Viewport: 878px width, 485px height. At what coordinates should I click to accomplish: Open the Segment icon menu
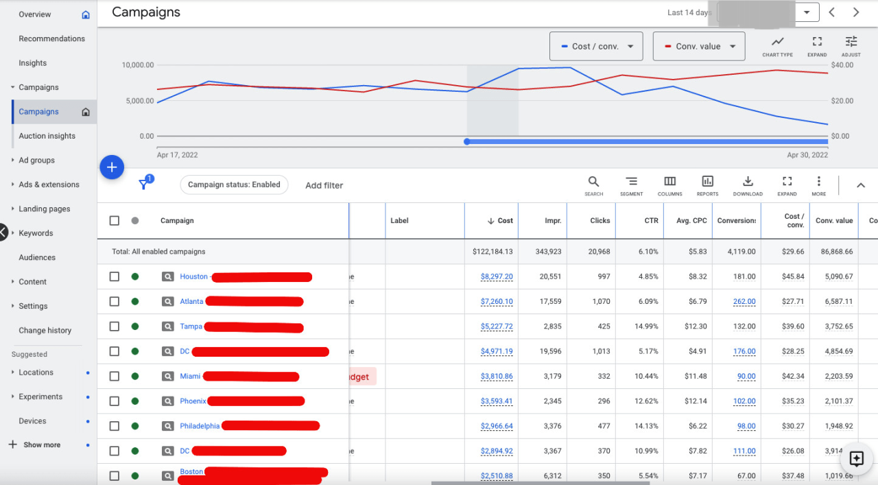pos(631,182)
